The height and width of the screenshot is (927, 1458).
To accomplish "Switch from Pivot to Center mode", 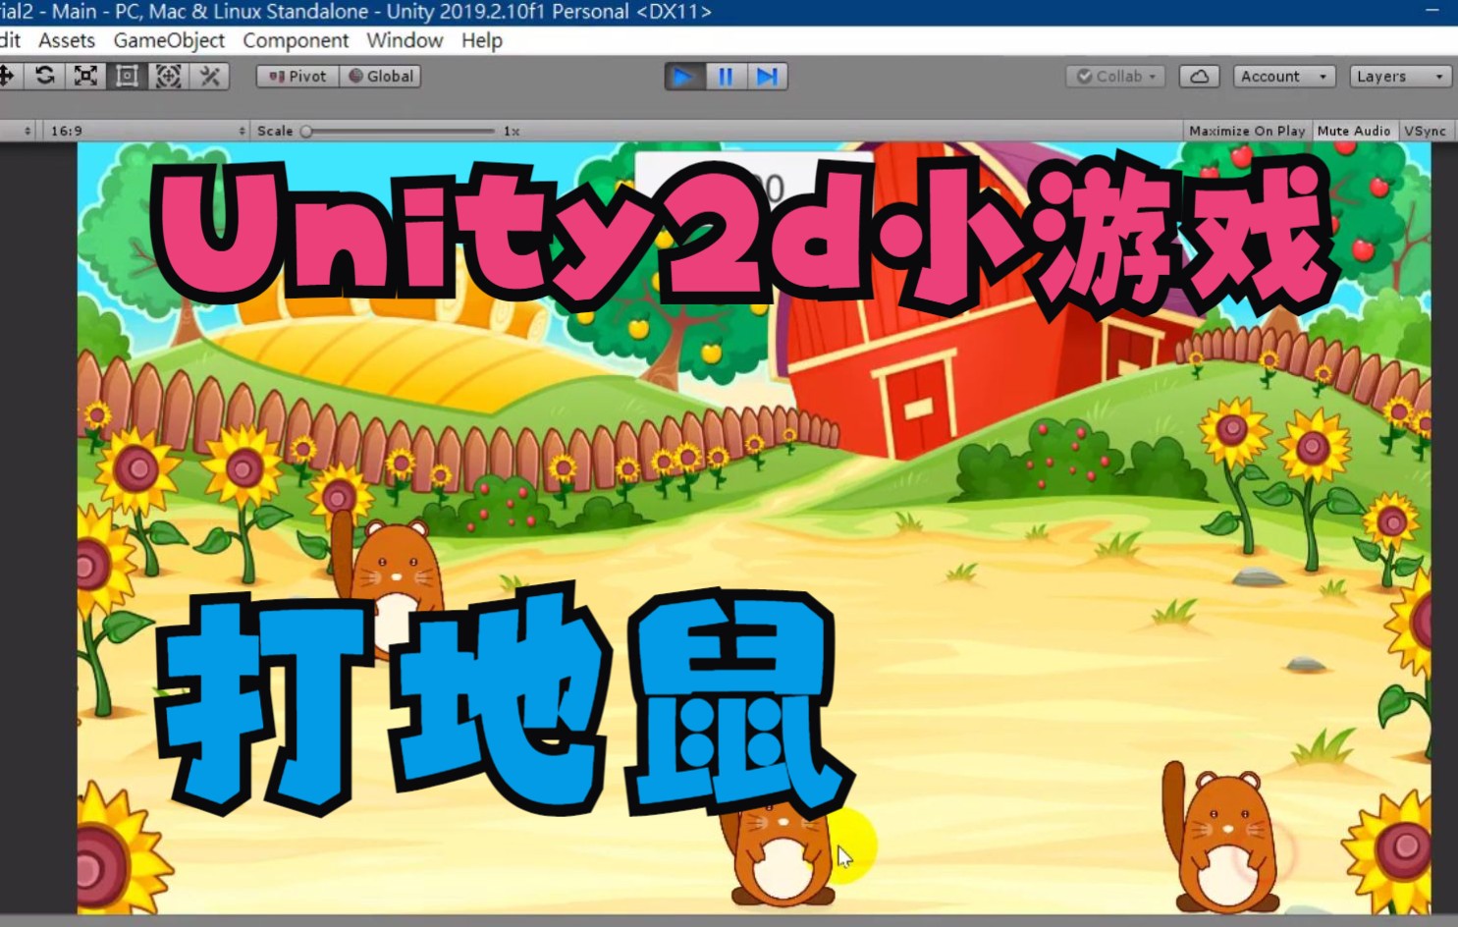I will (x=296, y=76).
